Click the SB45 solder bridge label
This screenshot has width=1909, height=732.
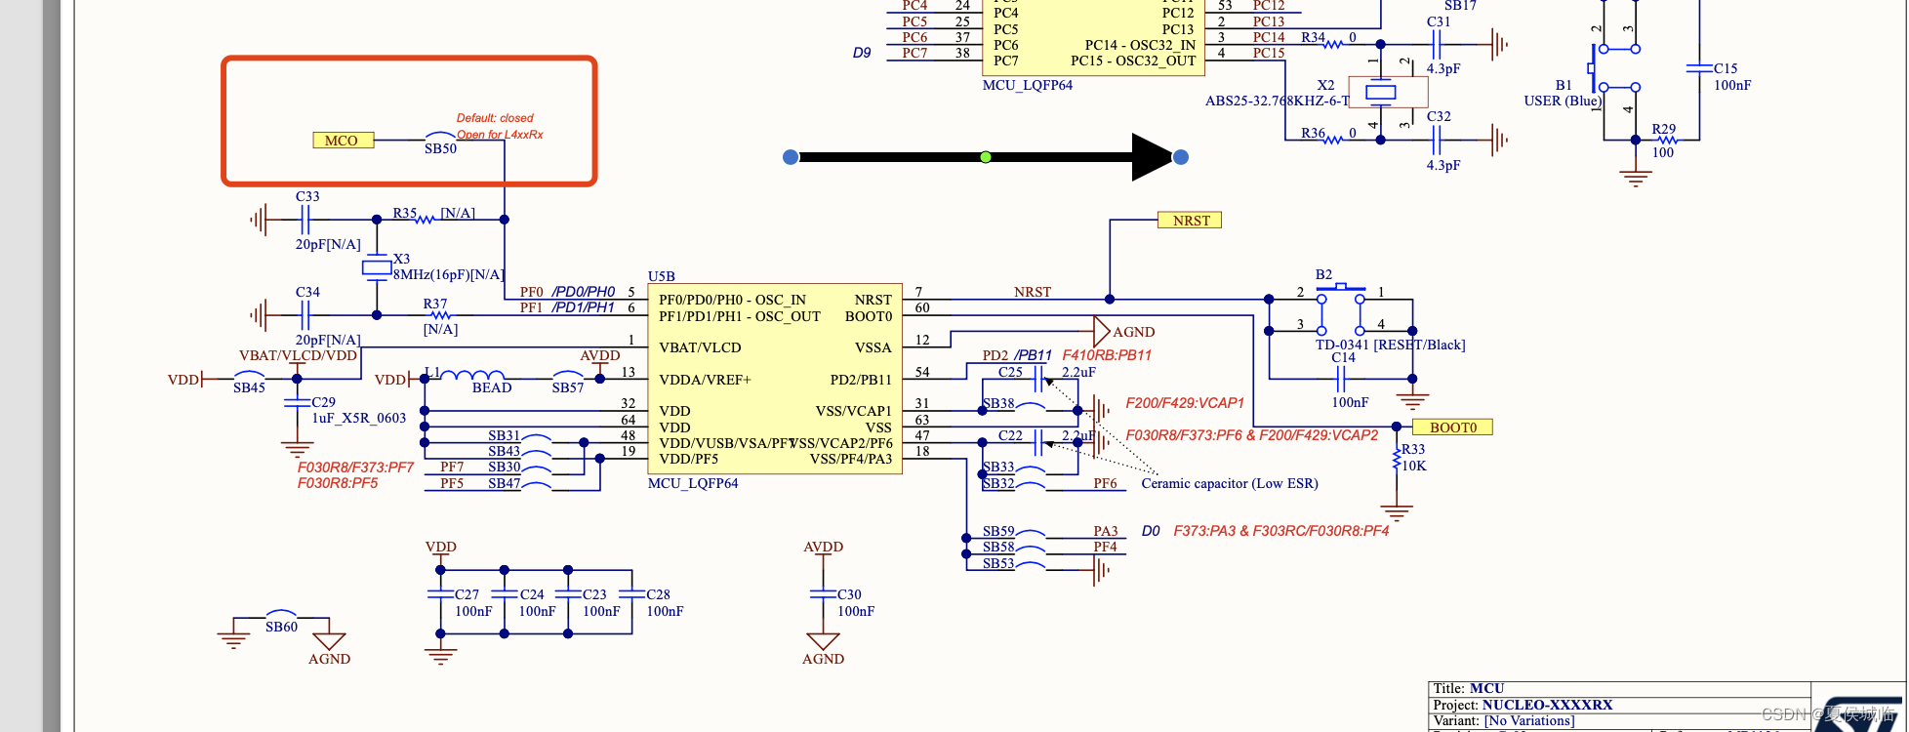(249, 387)
